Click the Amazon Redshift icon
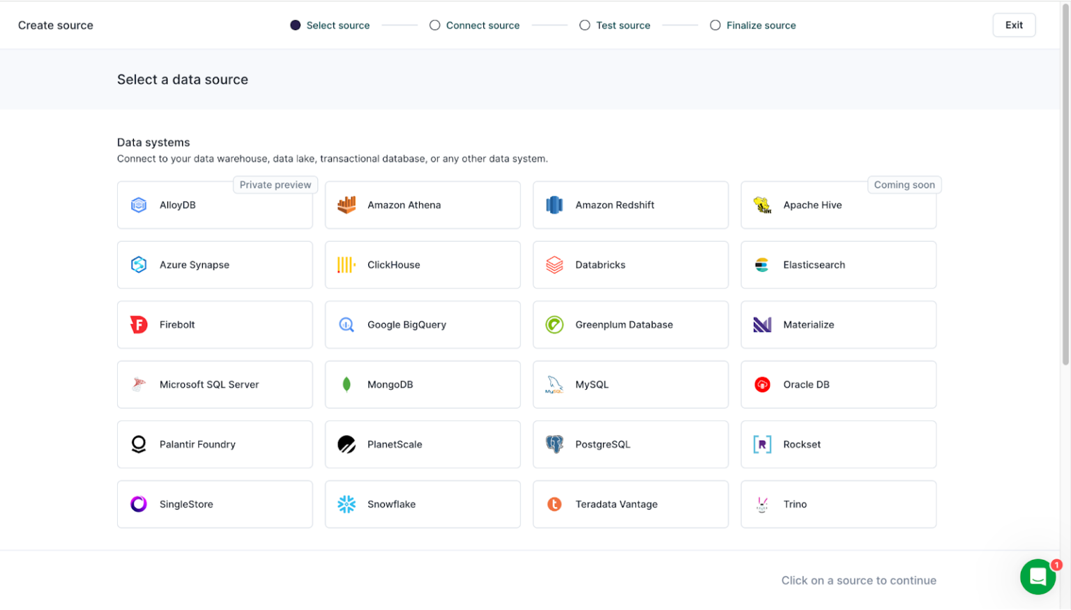Screen dimensions: 1071x610 554,205
